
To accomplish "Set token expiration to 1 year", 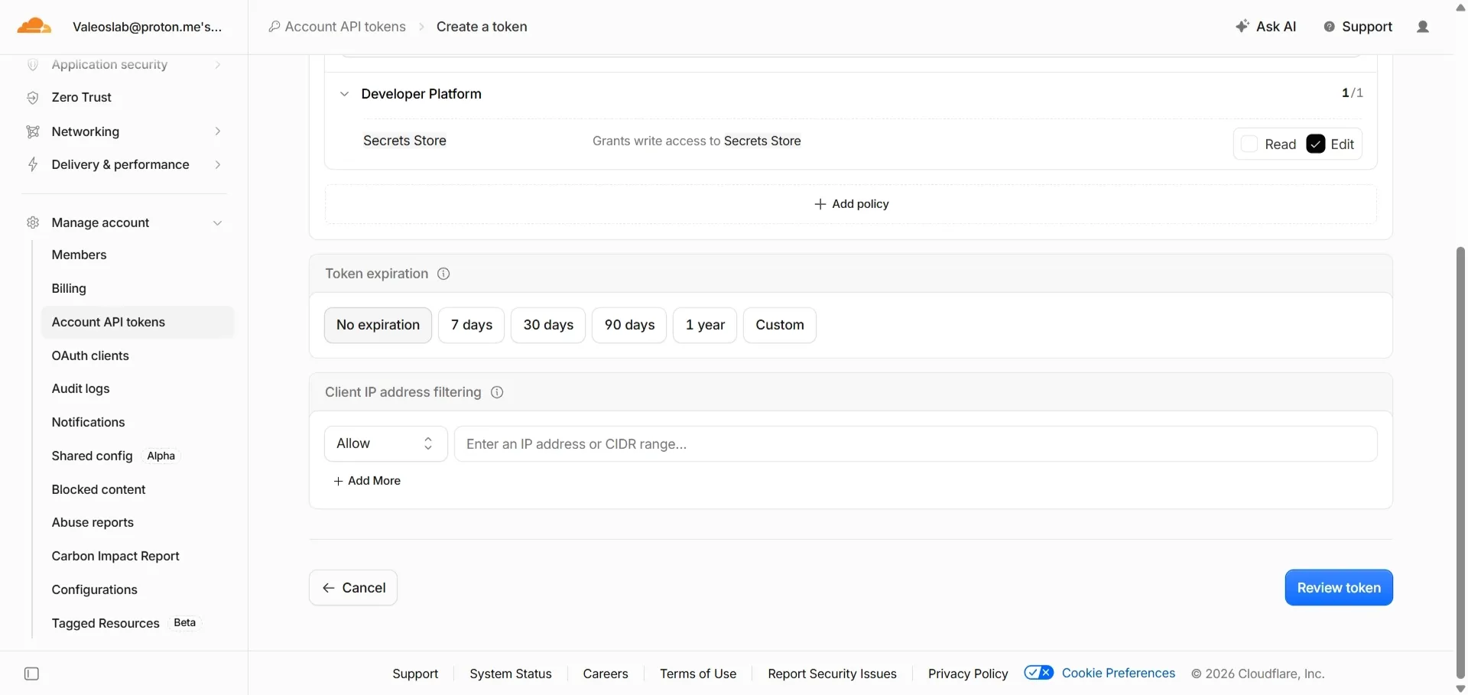I will pyautogui.click(x=705, y=325).
